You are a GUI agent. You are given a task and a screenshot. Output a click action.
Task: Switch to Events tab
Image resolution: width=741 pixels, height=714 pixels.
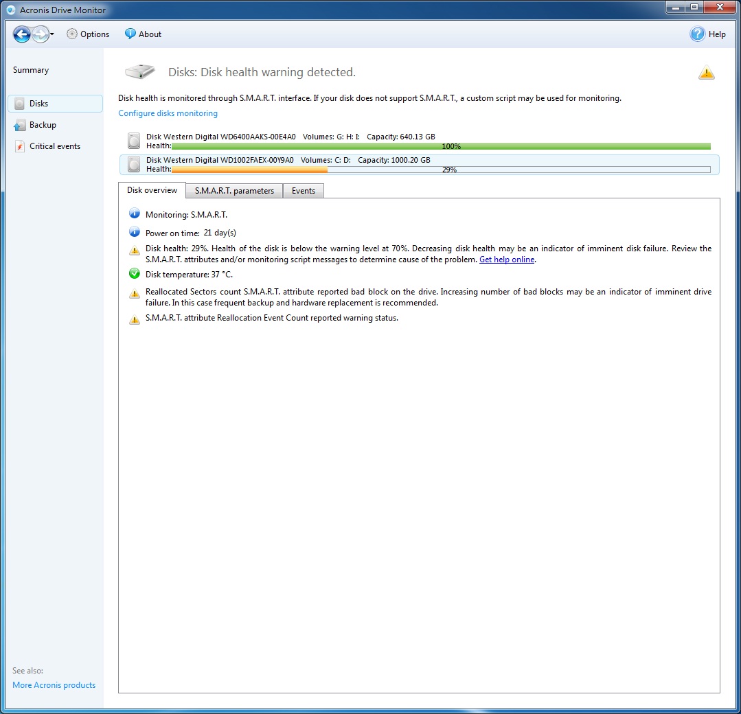tap(304, 191)
